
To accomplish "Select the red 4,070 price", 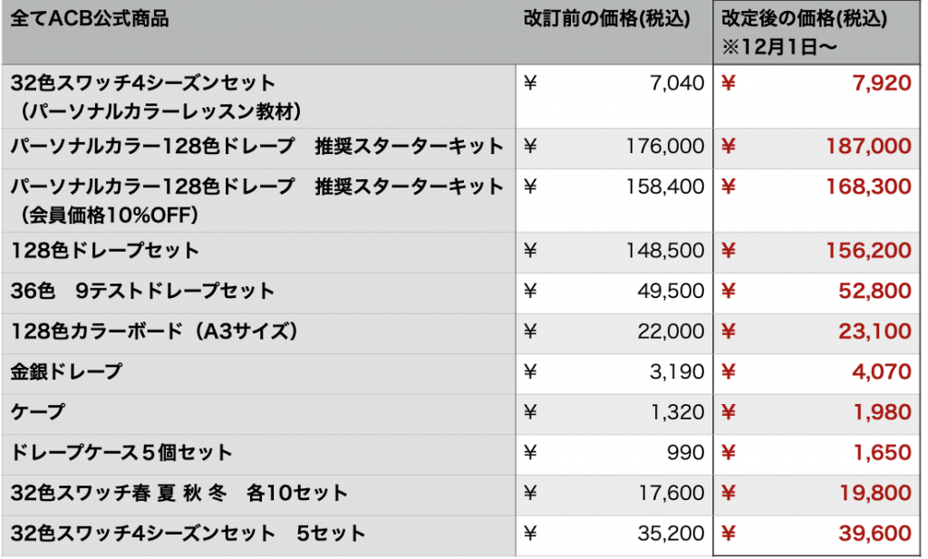I will [880, 372].
